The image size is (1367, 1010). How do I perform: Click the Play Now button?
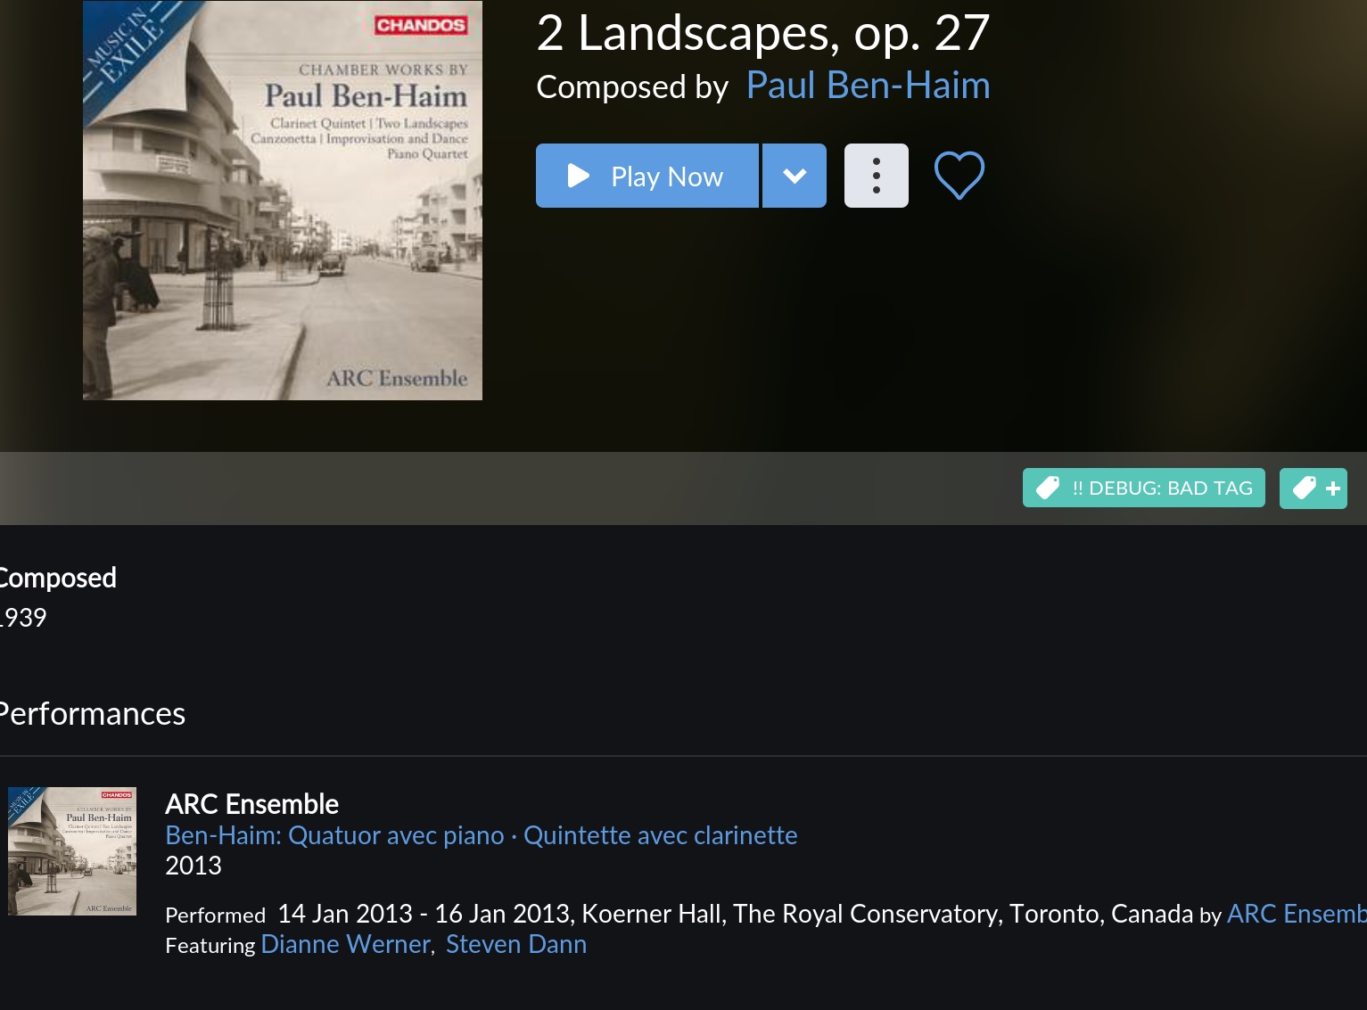point(647,176)
